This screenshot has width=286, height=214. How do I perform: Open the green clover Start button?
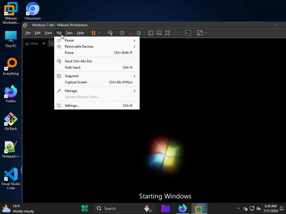pos(85,208)
